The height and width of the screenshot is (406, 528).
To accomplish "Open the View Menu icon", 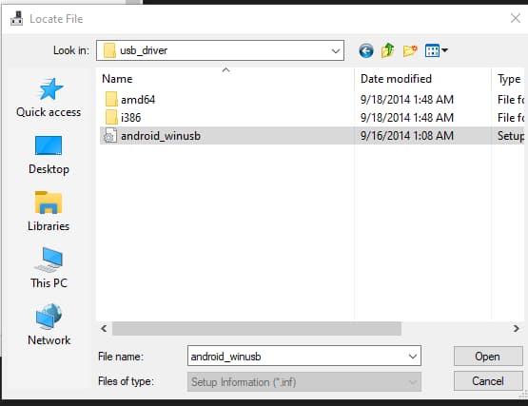I will click(432, 50).
